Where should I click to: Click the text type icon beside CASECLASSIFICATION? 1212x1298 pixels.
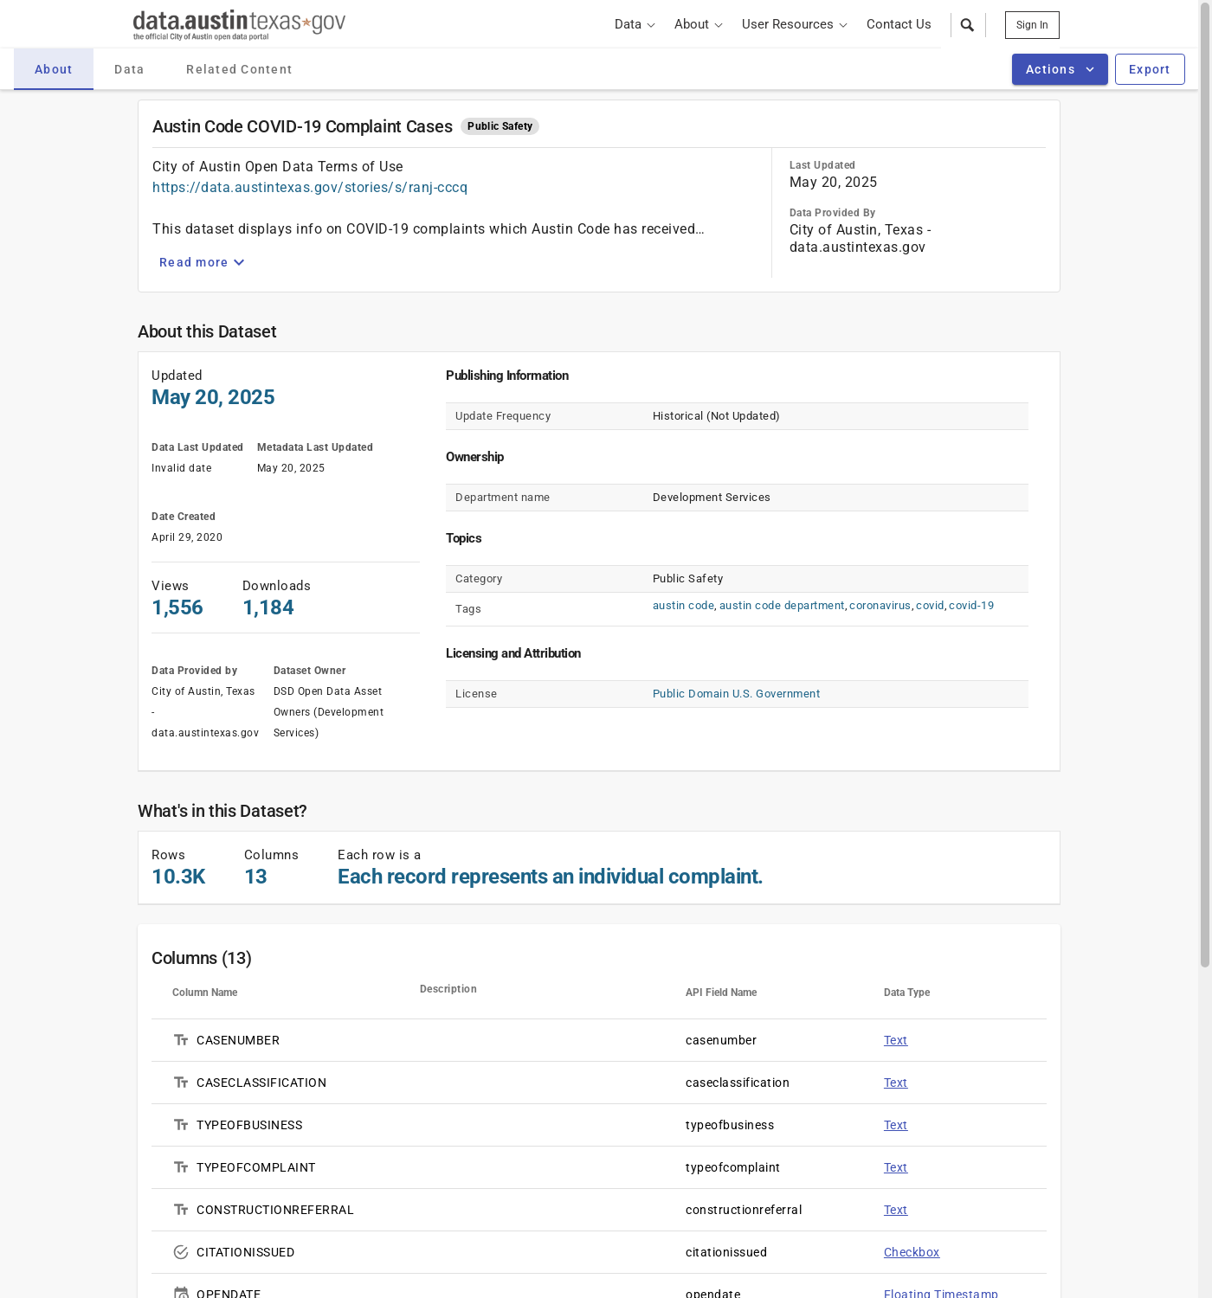(x=181, y=1083)
